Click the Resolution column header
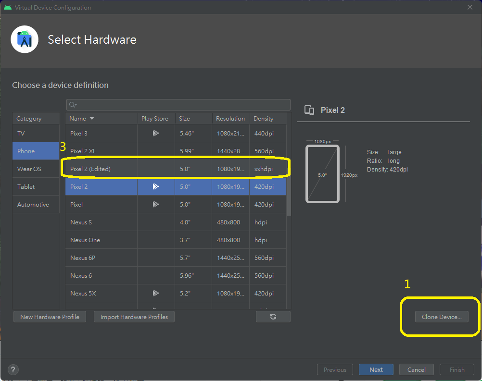The height and width of the screenshot is (381, 482). 231,119
